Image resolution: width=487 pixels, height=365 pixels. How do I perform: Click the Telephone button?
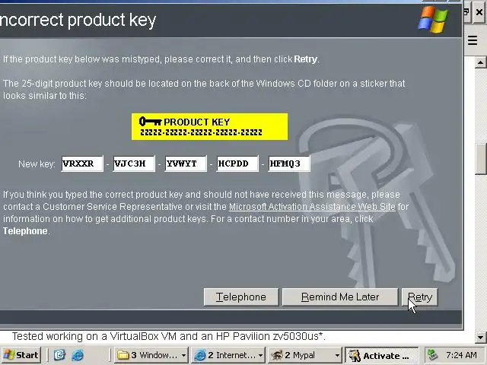(241, 297)
